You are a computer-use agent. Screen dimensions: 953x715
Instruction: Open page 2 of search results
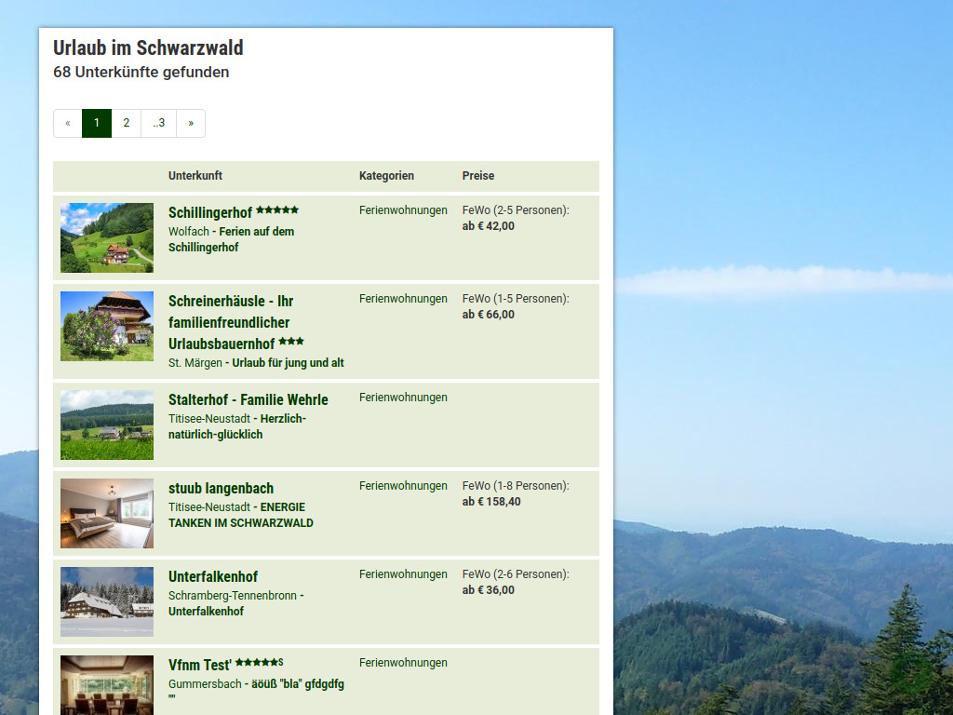pos(127,123)
